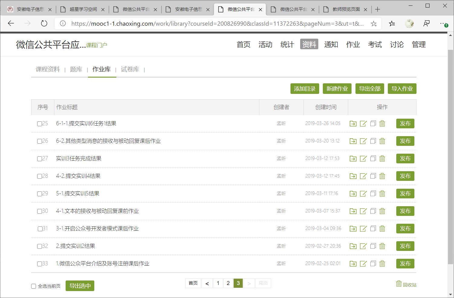Click the trash icon for row 28
This screenshot has width=454, height=298.
point(382,176)
